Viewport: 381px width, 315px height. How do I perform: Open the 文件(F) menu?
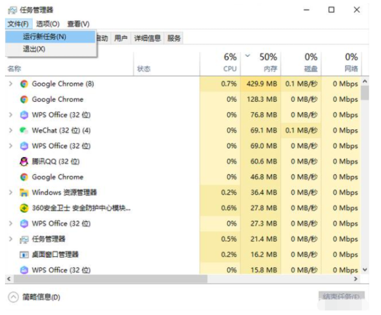click(x=18, y=24)
